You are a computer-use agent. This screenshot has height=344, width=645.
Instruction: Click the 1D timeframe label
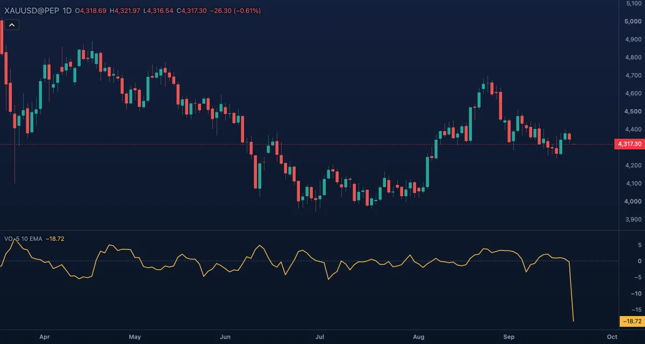click(67, 11)
